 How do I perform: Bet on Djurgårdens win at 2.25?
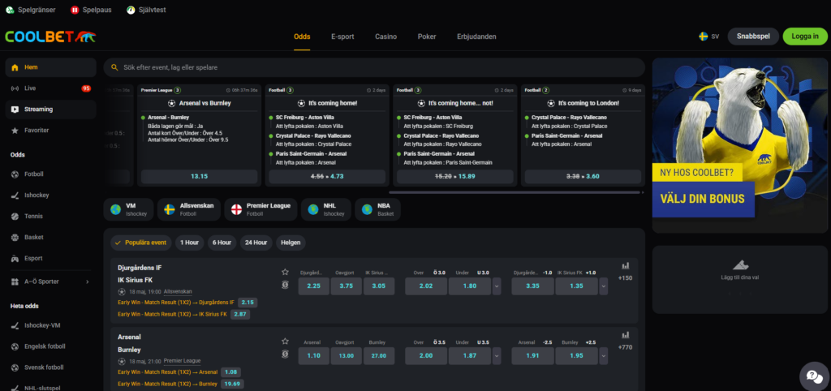click(314, 286)
